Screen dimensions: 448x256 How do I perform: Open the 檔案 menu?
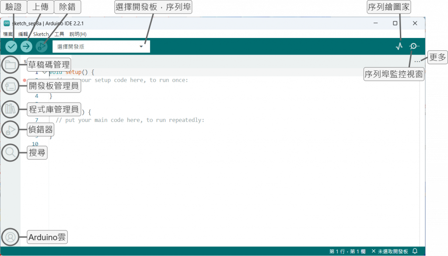[8, 34]
